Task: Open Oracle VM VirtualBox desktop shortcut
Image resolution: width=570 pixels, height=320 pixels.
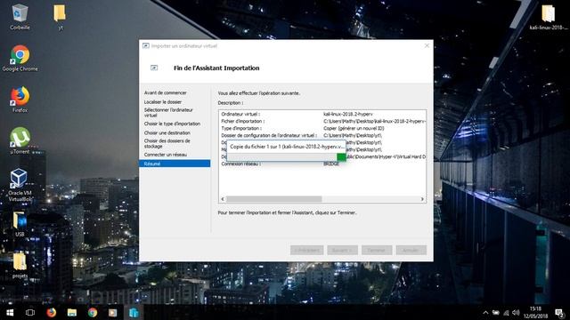Action: (x=20, y=185)
